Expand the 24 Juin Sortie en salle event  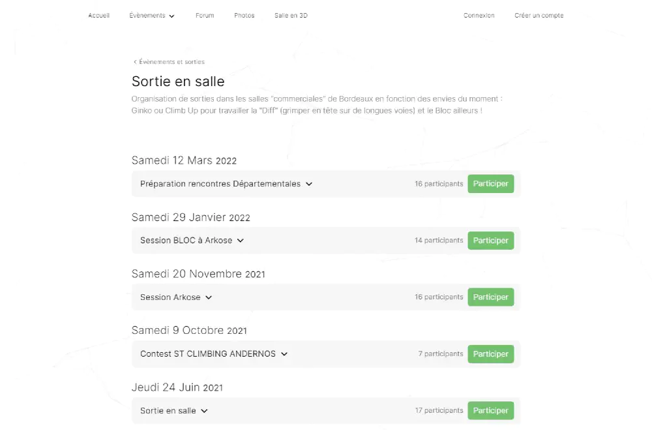(204, 411)
